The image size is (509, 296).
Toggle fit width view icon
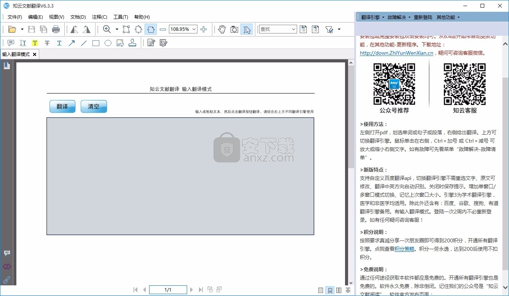point(151,29)
